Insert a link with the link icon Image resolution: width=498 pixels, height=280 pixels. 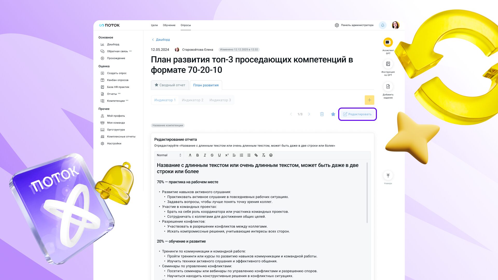(256, 155)
